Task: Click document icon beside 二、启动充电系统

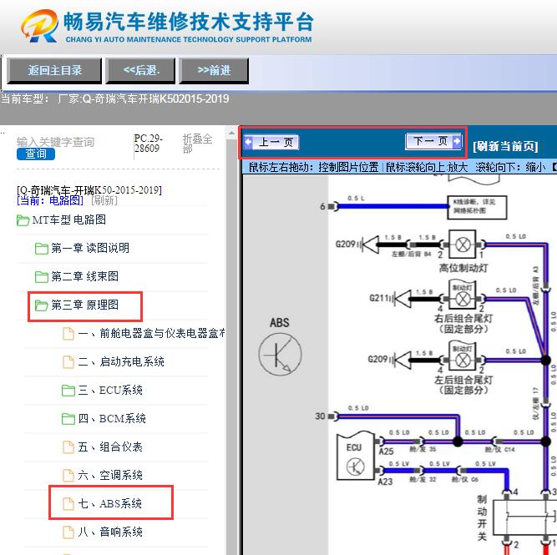Action: coord(68,362)
